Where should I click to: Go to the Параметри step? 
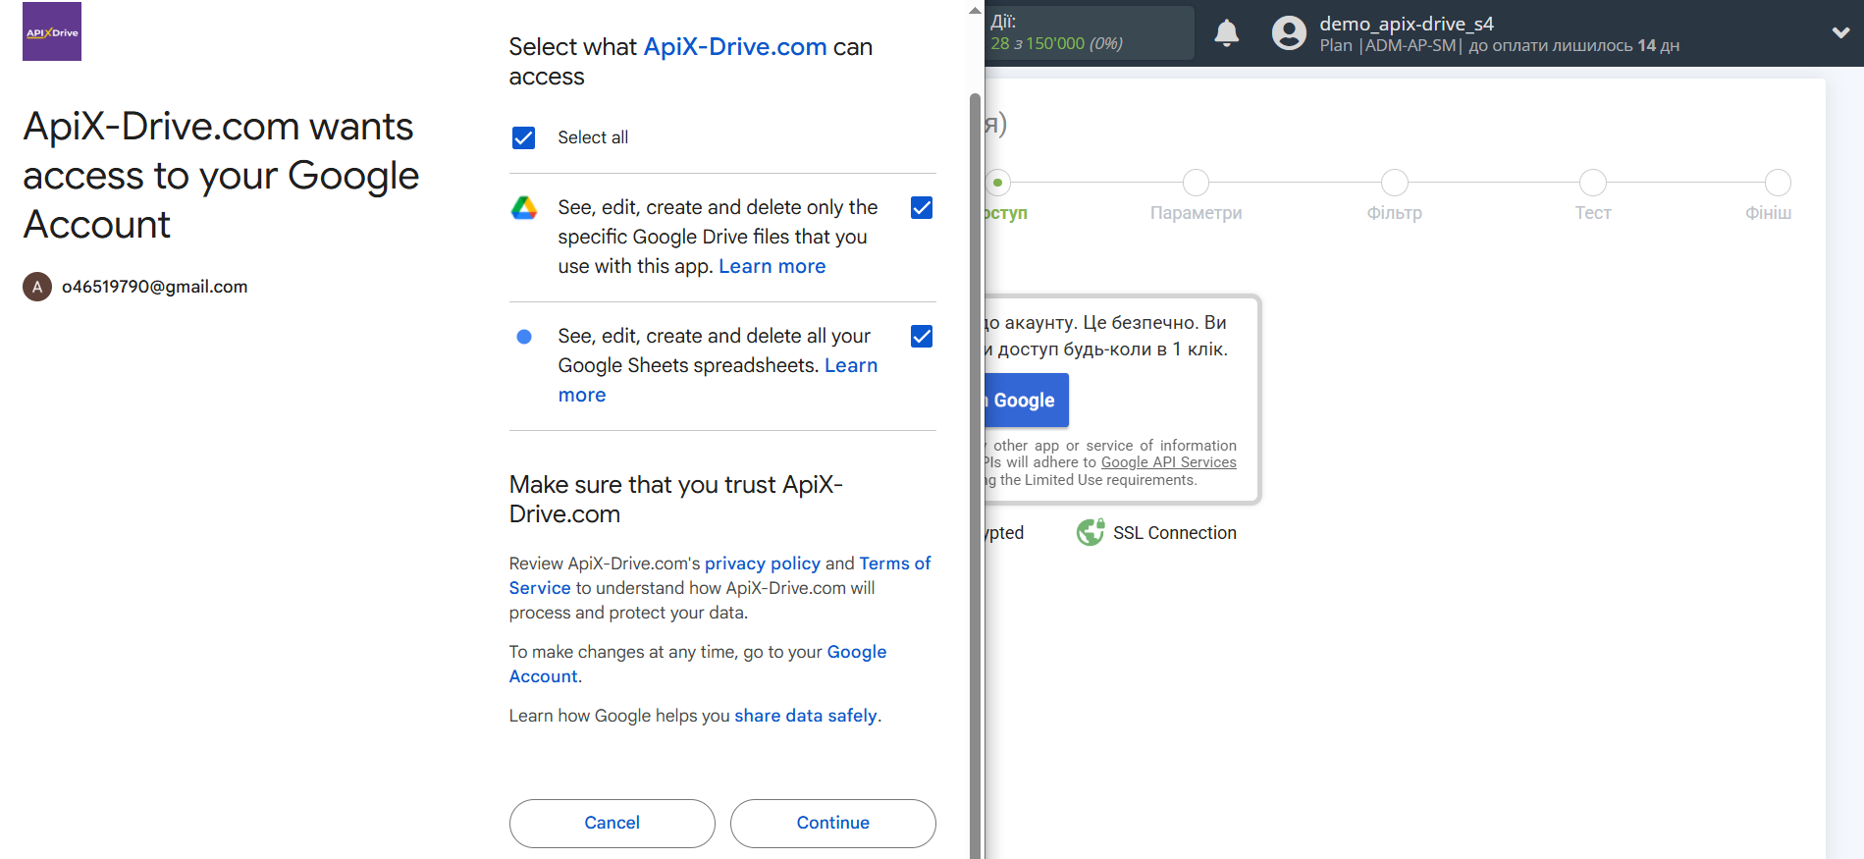point(1196,195)
